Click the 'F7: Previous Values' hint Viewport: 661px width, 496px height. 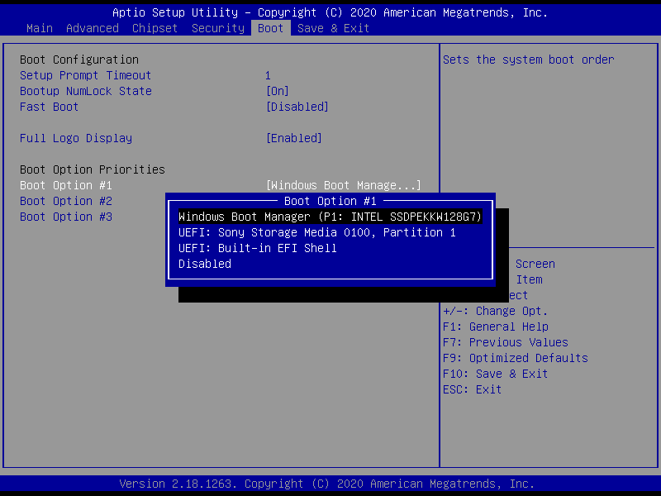(x=506, y=342)
